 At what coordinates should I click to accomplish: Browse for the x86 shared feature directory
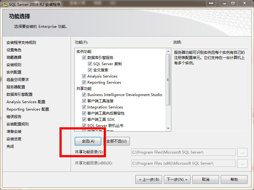[x=242, y=163]
